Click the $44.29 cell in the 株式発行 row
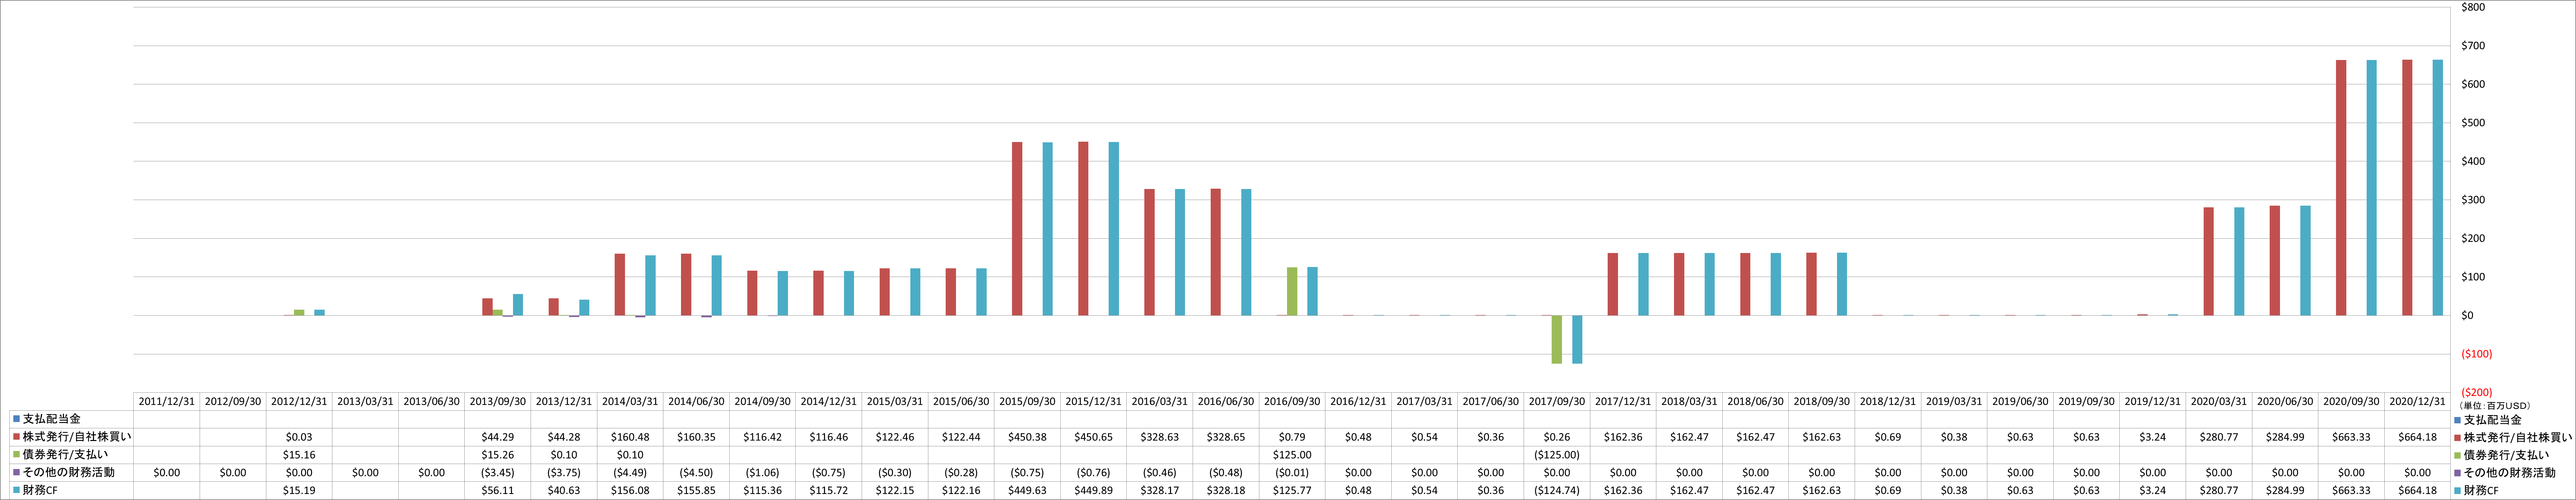The width and height of the screenshot is (2576, 500). click(498, 437)
